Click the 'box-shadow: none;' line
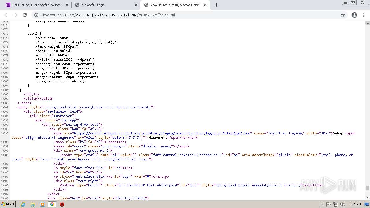Viewport: 370px width, 208px height. (53, 38)
